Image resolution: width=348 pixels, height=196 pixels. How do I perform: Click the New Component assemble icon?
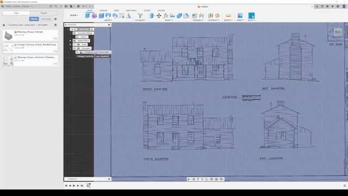point(195,16)
